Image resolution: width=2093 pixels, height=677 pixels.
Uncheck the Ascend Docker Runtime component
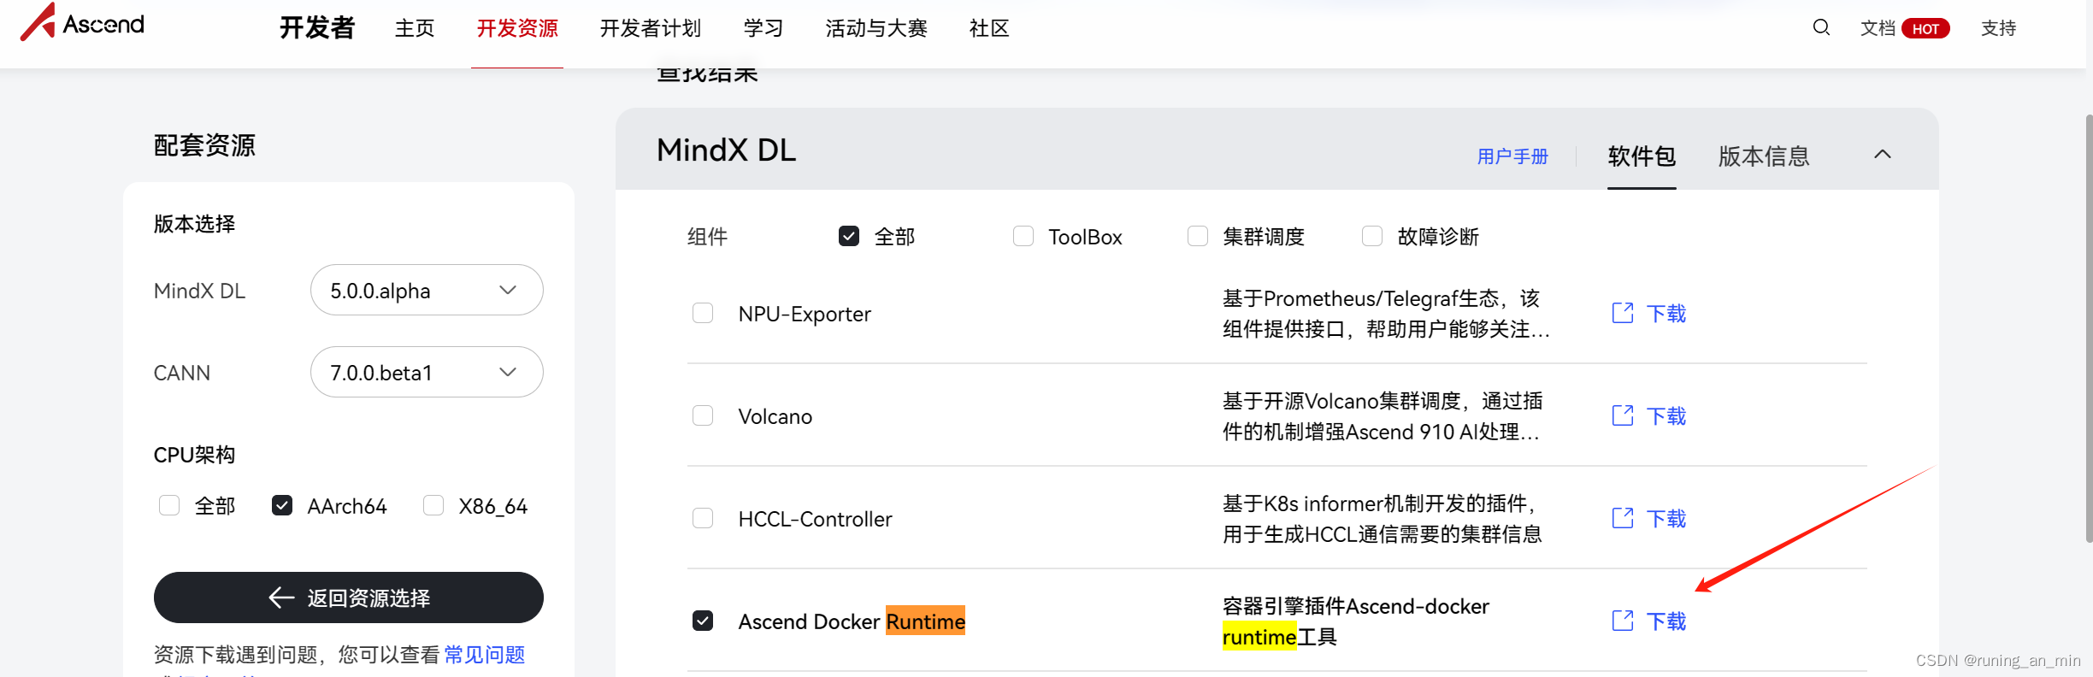[702, 621]
